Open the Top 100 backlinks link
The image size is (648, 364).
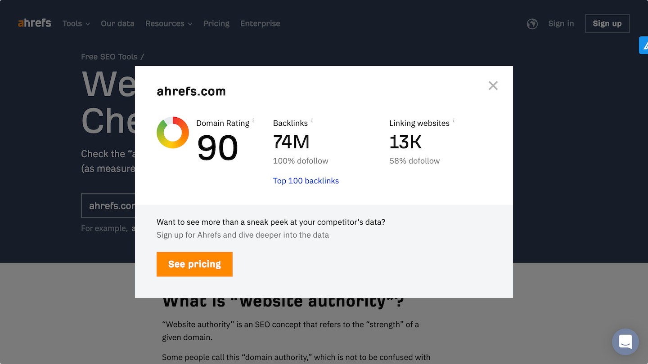coord(306,181)
